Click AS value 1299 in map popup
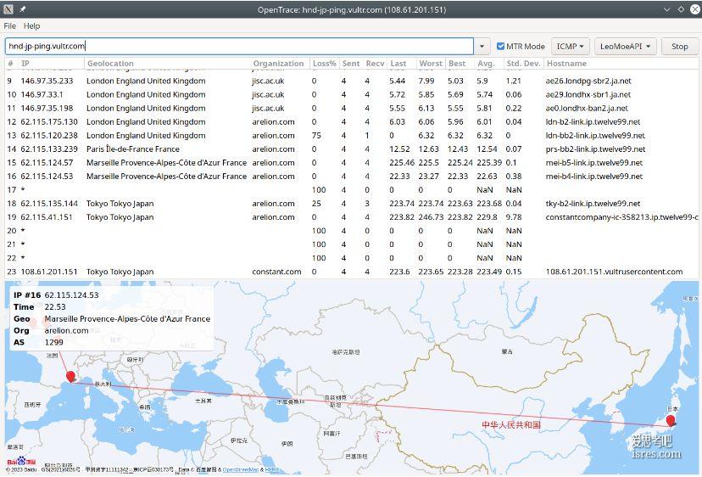The height and width of the screenshot is (477, 702). point(53,342)
